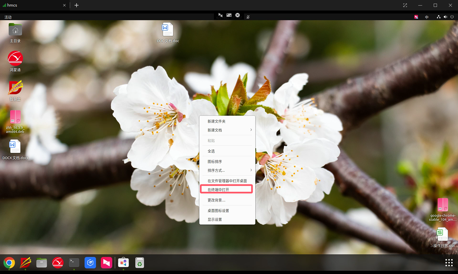This screenshot has width=458, height=274.
Task: Open the file manager dock icon
Action: click(41, 263)
